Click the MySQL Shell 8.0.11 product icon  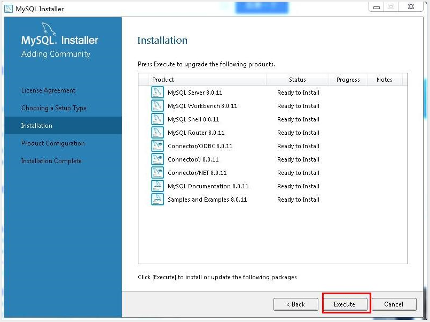(x=158, y=119)
